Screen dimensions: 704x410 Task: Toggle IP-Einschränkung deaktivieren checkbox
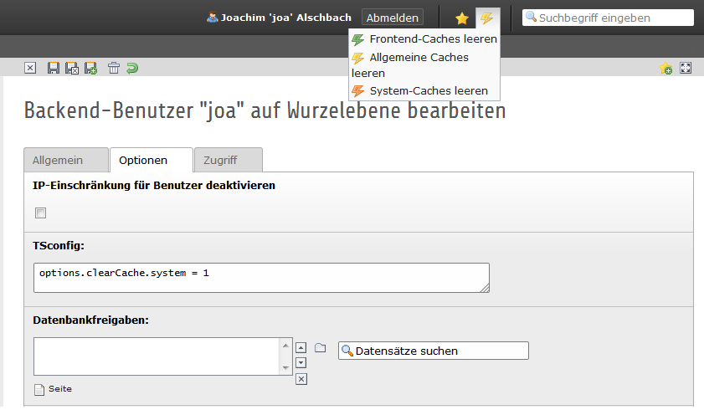[40, 213]
